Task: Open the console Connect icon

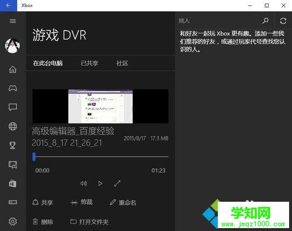Action: [13, 202]
